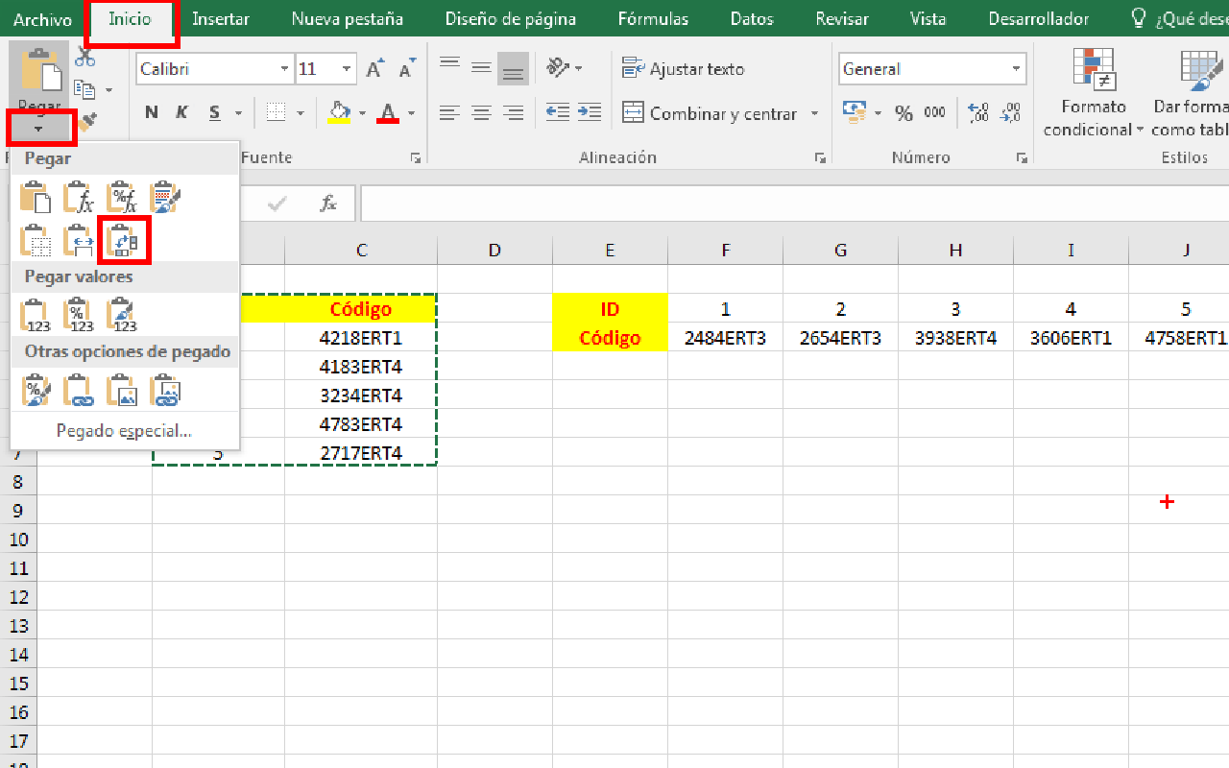Click Pegado especial in the paste menu

pyautogui.click(x=124, y=430)
